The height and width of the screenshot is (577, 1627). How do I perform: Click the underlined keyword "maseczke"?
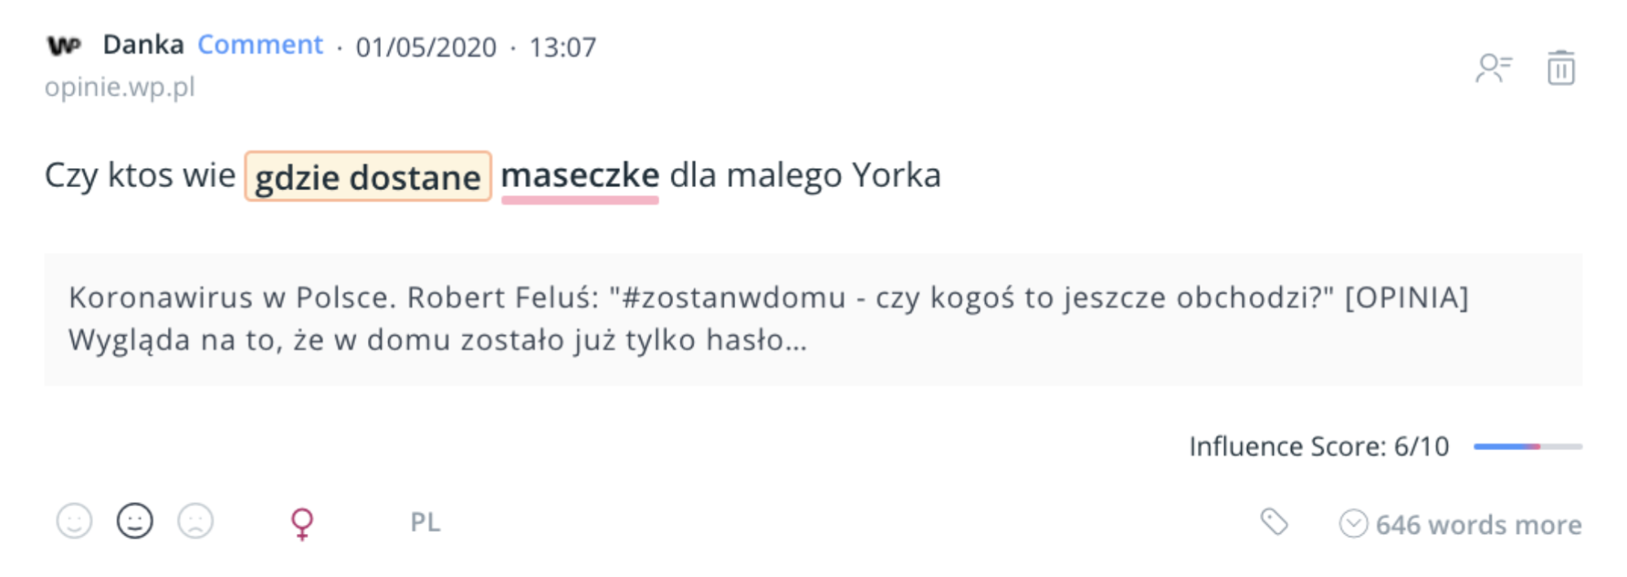580,176
